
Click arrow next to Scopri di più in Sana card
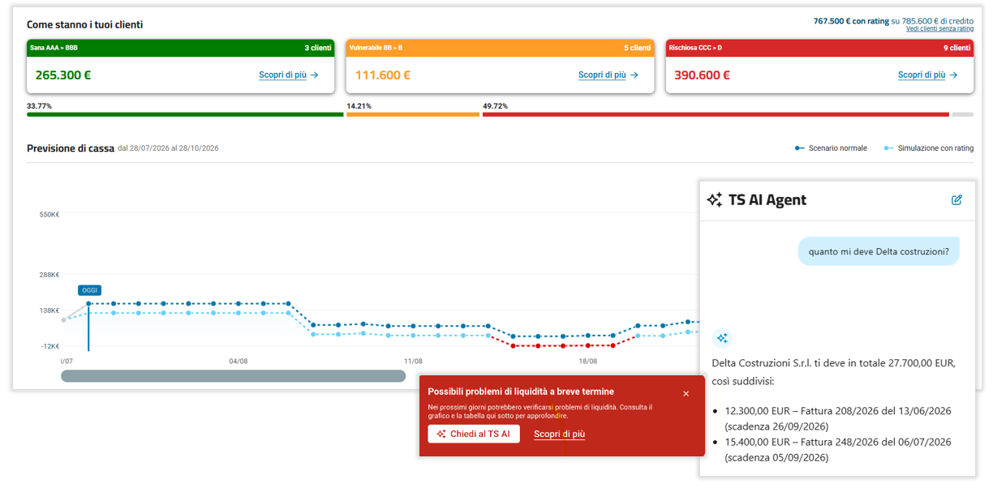pyautogui.click(x=315, y=75)
